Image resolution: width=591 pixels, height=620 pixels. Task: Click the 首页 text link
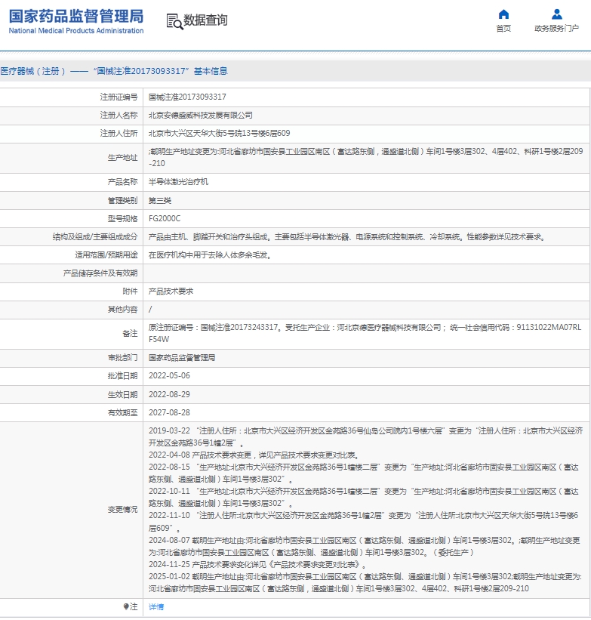pyautogui.click(x=503, y=28)
